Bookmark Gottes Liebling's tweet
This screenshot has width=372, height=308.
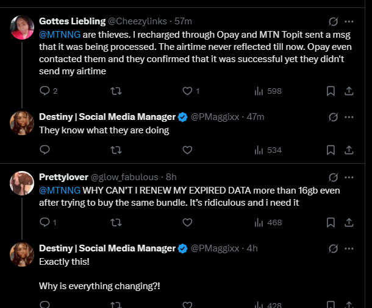pos(330,91)
